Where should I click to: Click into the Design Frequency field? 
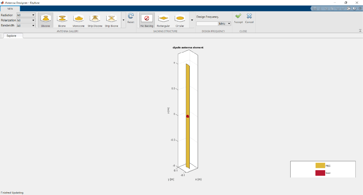[x=207, y=24]
